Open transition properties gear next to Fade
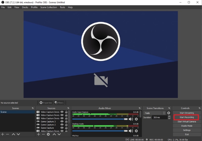Screen dimensions: 202x141 169,113
